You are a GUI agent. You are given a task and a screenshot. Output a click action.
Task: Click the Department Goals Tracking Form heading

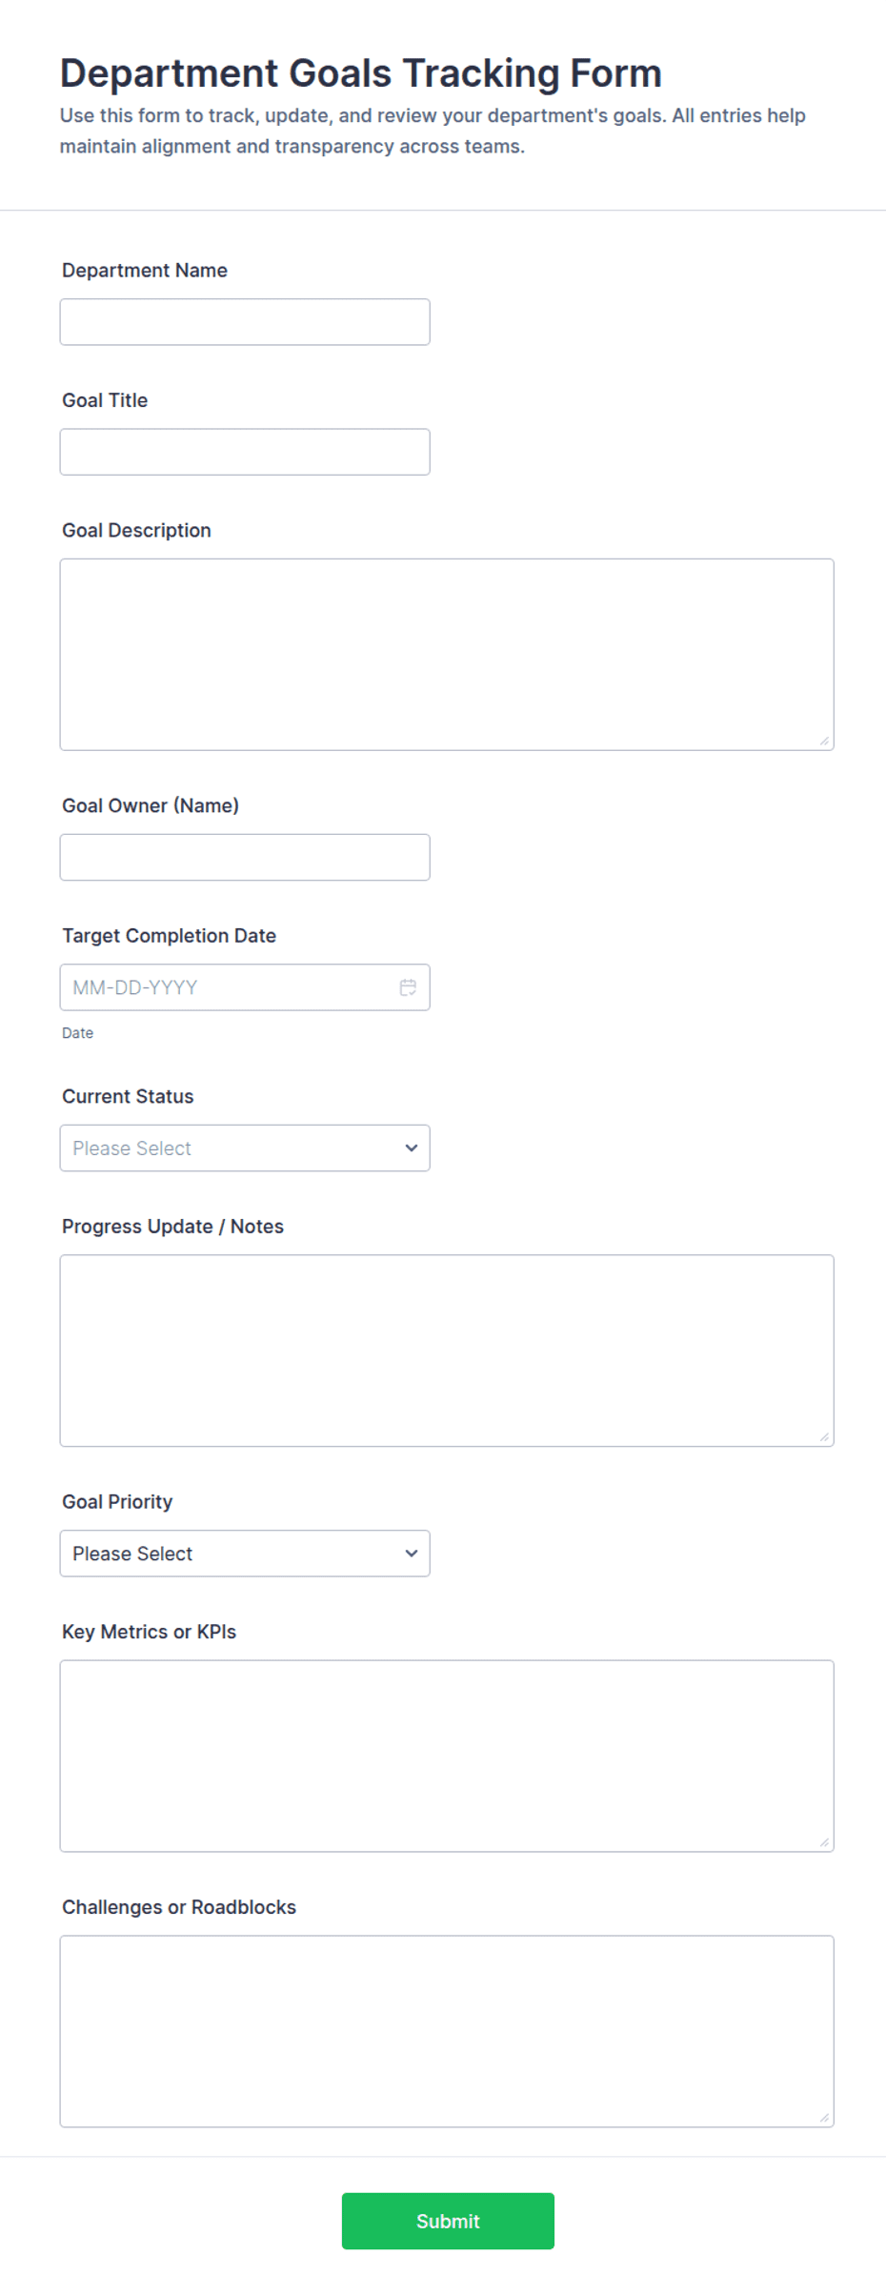360,73
